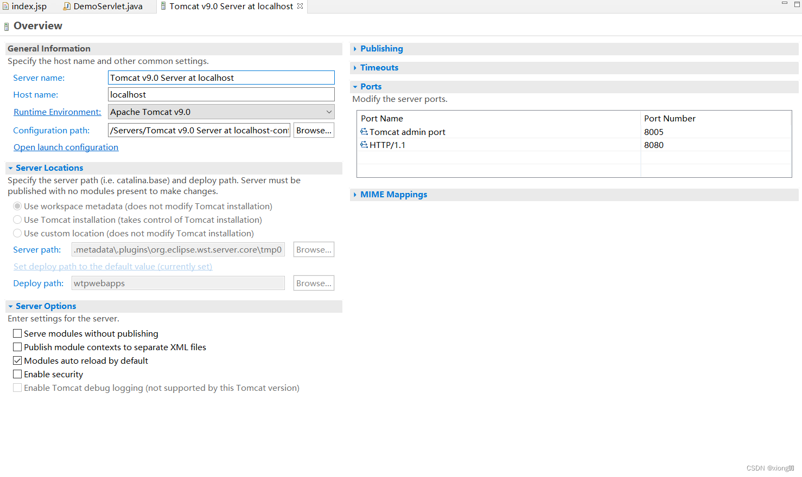Click the icon beside HTTP/1.1 port
The height and width of the screenshot is (477, 802).
[364, 145]
